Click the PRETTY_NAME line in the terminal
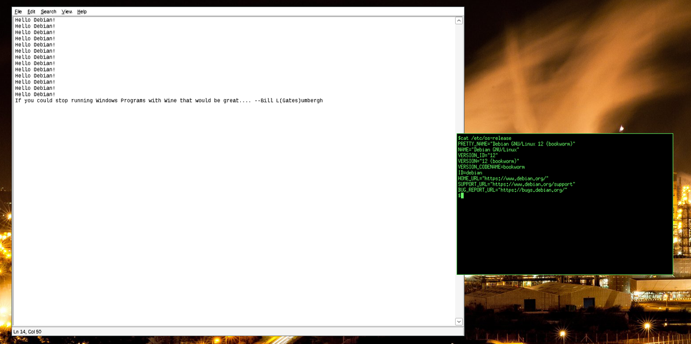 [517, 144]
